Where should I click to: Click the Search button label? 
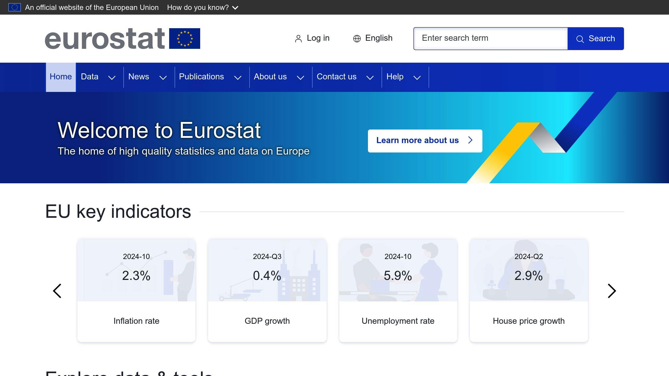tap(602, 39)
